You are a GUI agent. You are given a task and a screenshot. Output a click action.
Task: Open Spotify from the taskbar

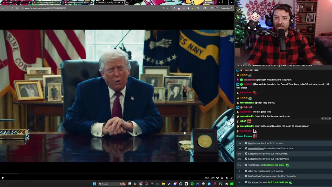click(x=192, y=184)
